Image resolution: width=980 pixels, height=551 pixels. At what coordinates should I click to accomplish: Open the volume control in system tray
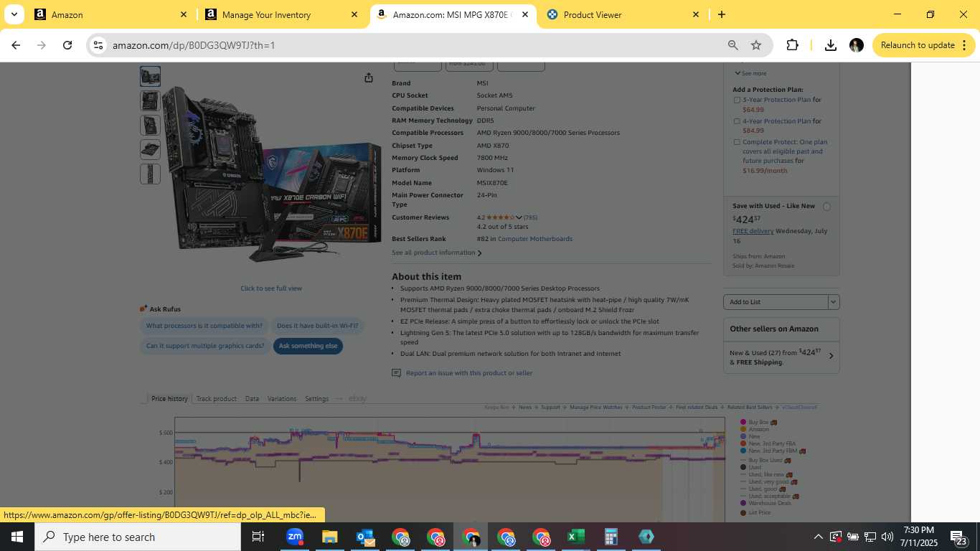point(887,537)
